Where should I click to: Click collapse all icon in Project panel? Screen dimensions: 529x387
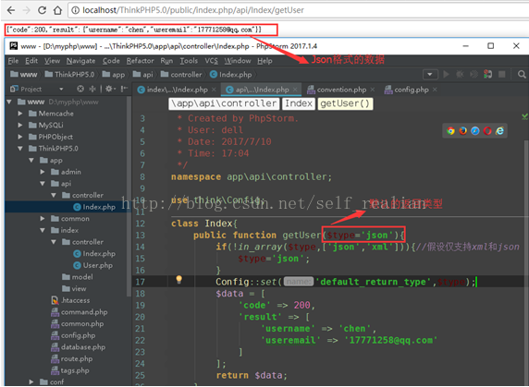click(92, 89)
